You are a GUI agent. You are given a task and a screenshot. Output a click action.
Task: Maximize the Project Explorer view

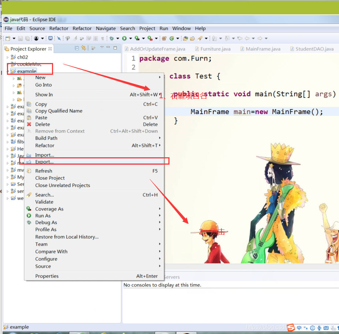click(115, 48)
